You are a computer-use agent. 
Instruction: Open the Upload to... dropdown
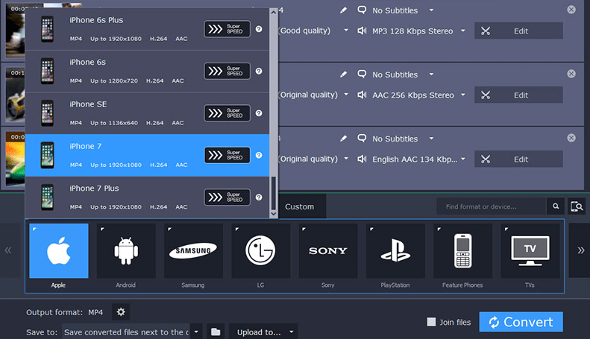tap(263, 332)
